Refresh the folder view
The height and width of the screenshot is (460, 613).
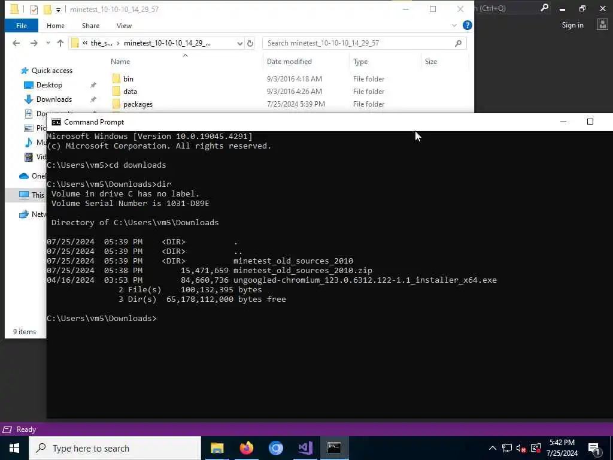tap(250, 43)
